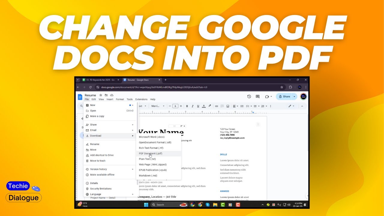
Task: Open more toolbar options (three dots)
Action: [x=271, y=106]
